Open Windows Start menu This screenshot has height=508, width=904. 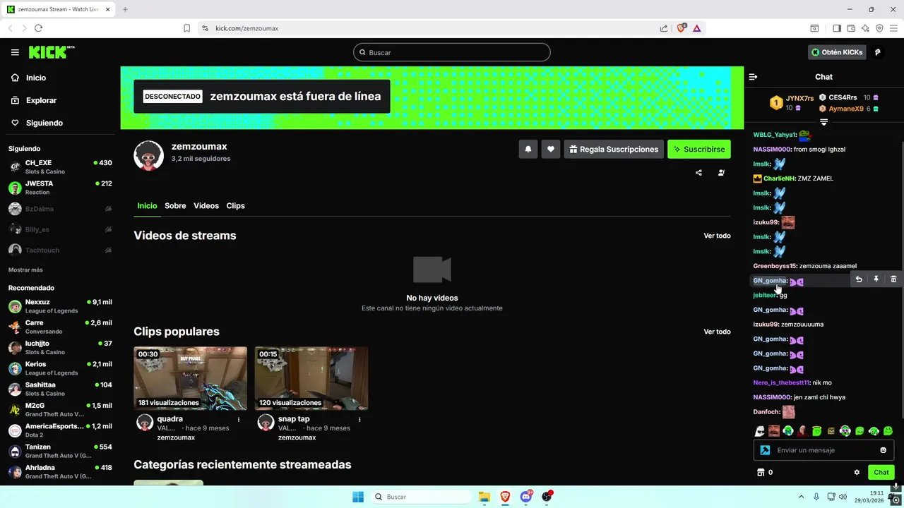point(358,497)
